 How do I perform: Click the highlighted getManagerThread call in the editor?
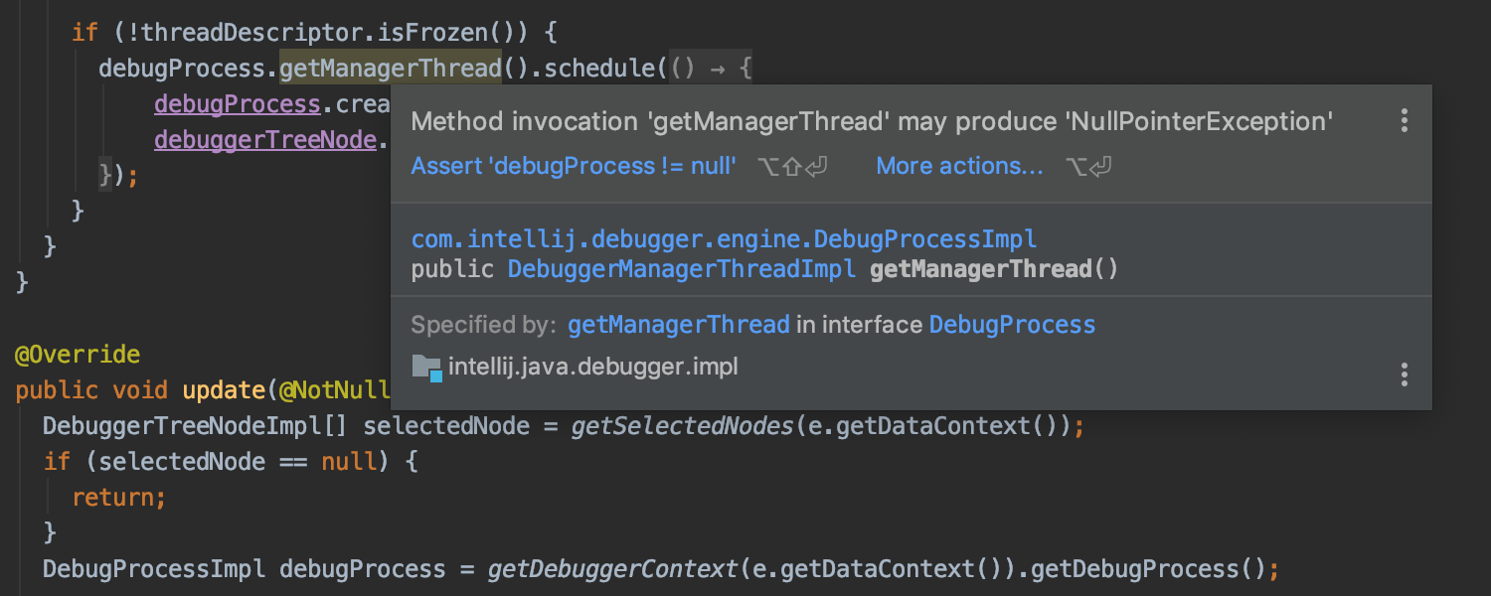[x=390, y=68]
